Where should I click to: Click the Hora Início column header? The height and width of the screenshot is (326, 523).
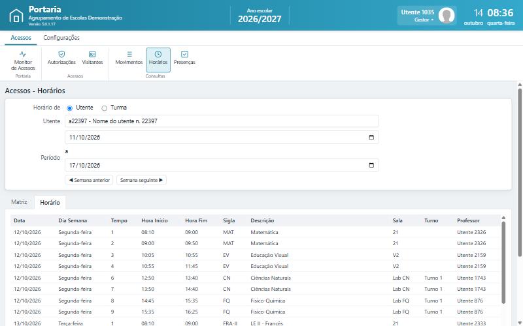pos(154,220)
